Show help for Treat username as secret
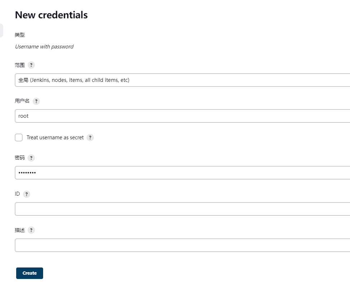 [x=90, y=138]
